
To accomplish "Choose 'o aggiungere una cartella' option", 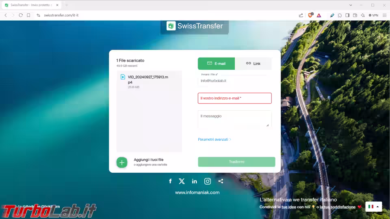I will (x=150, y=165).
